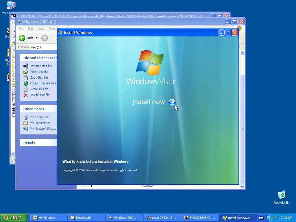Expand hidden system tray icons arrow
Screen dimensions: 296x222
[269, 218]
